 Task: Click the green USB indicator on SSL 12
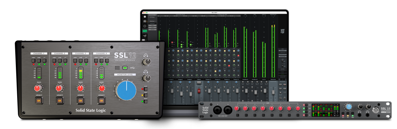pyautogui.click(x=125, y=68)
